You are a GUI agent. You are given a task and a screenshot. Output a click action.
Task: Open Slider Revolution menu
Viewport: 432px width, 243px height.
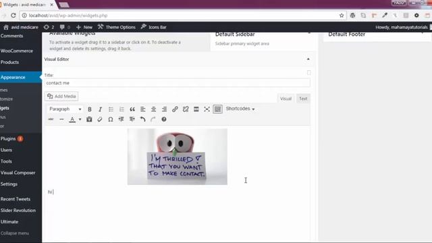tap(18, 211)
